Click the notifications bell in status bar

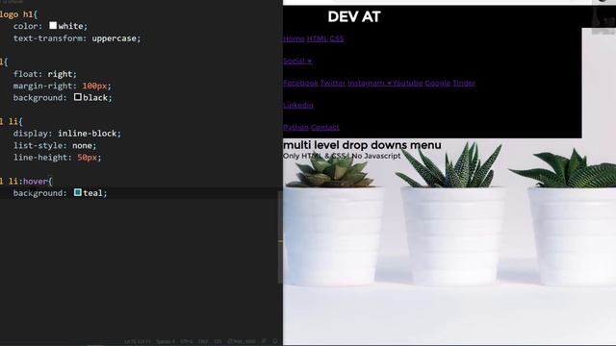275,341
